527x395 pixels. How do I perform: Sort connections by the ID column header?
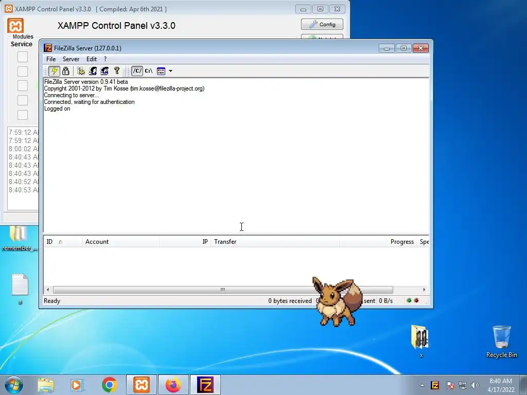62,242
